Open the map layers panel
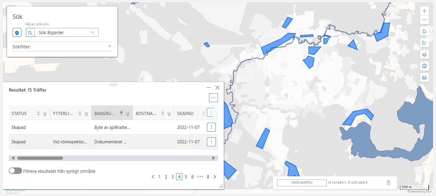The width and height of the screenshot is (436, 196). [x=424, y=54]
